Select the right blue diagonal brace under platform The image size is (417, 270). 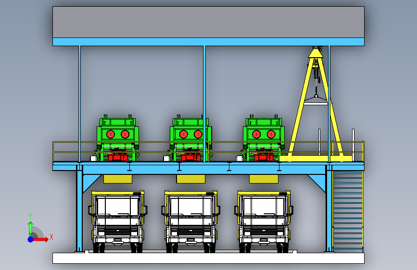click(318, 182)
